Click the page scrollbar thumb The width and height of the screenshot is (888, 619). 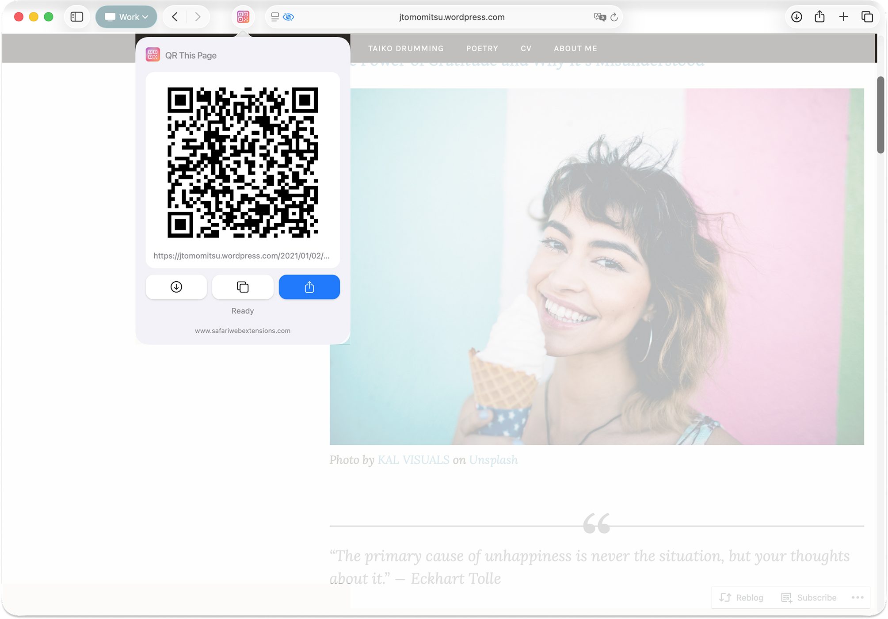tap(880, 115)
